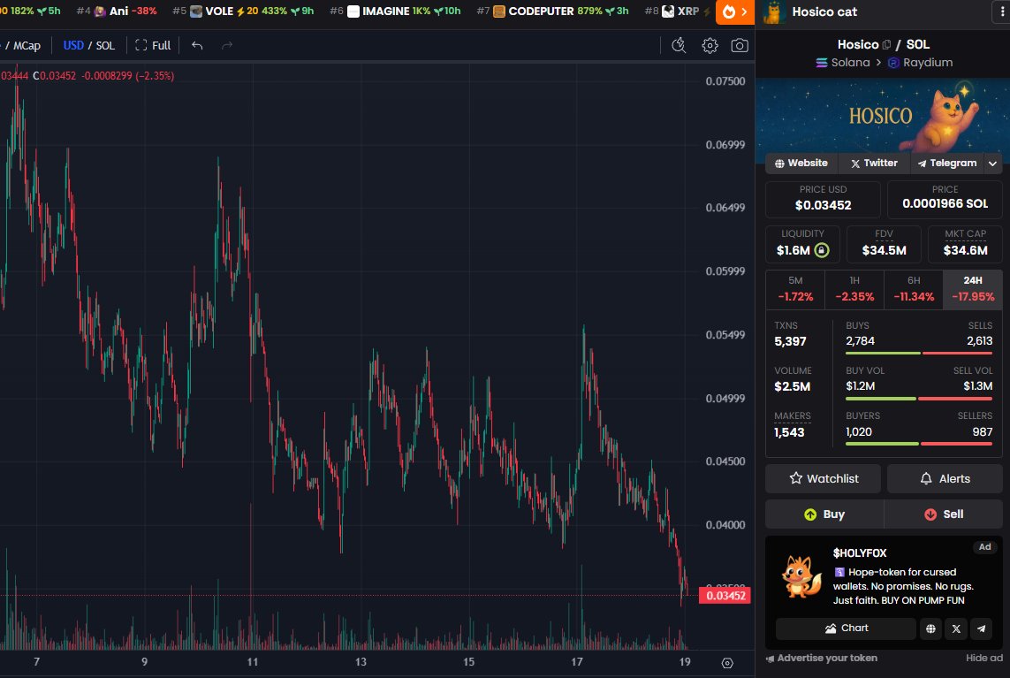Take chart snapshot with camera icon
Image resolution: width=1010 pixels, height=678 pixels.
pyautogui.click(x=740, y=45)
